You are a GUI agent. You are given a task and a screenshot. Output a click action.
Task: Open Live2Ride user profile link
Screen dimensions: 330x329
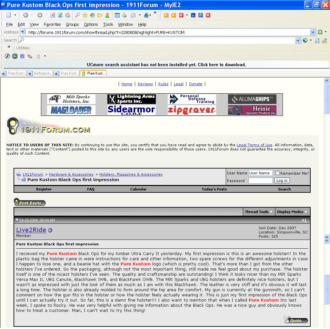coord(31,230)
